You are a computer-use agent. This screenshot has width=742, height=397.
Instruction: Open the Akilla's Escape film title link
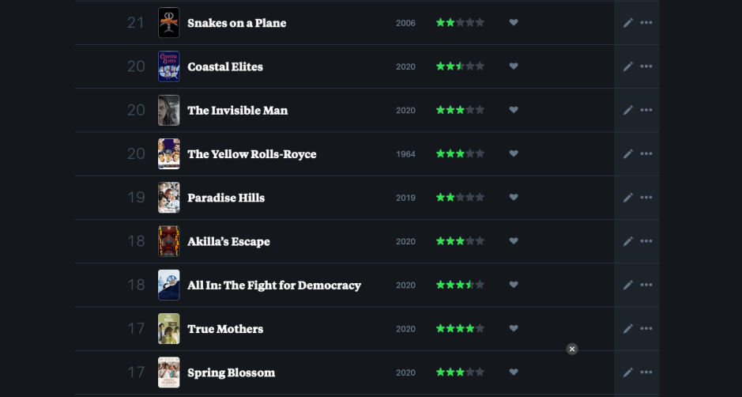(x=228, y=241)
